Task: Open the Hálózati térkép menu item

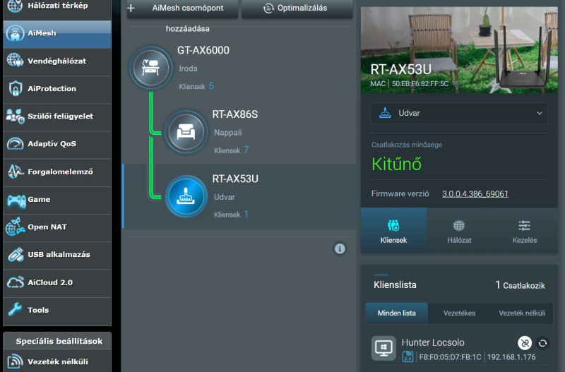Action: pyautogui.click(x=57, y=6)
